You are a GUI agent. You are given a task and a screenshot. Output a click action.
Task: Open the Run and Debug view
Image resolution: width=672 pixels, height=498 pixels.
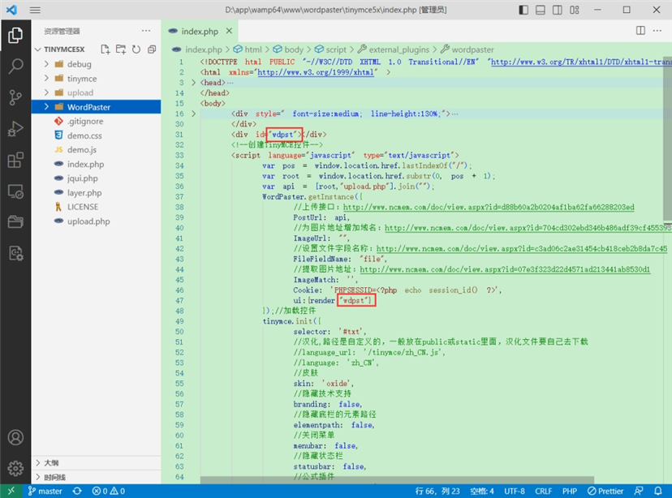15,129
